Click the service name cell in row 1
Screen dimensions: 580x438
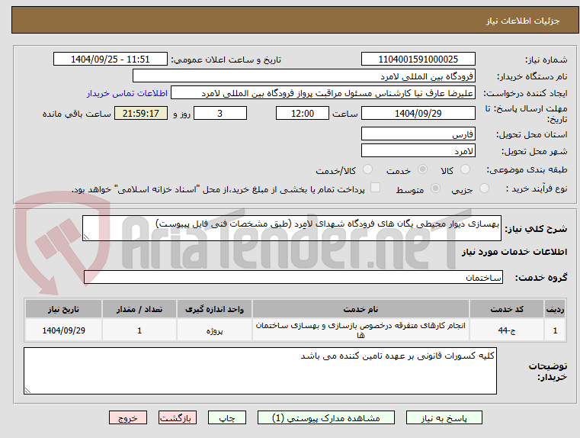click(360, 330)
